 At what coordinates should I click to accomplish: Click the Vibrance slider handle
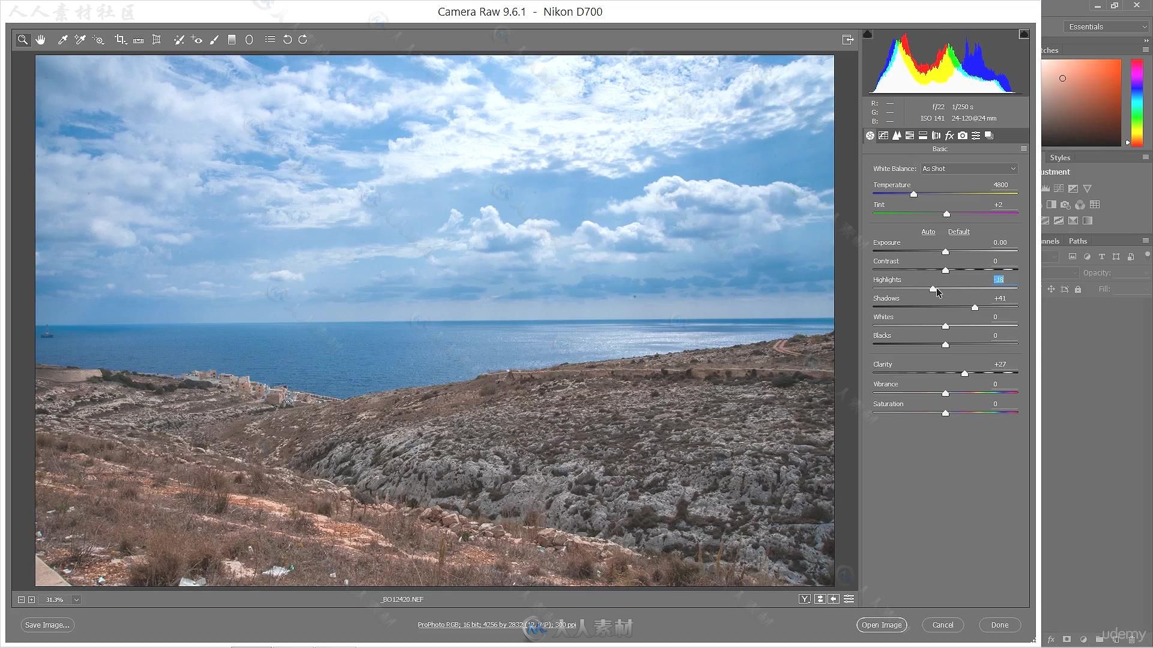pyautogui.click(x=945, y=394)
